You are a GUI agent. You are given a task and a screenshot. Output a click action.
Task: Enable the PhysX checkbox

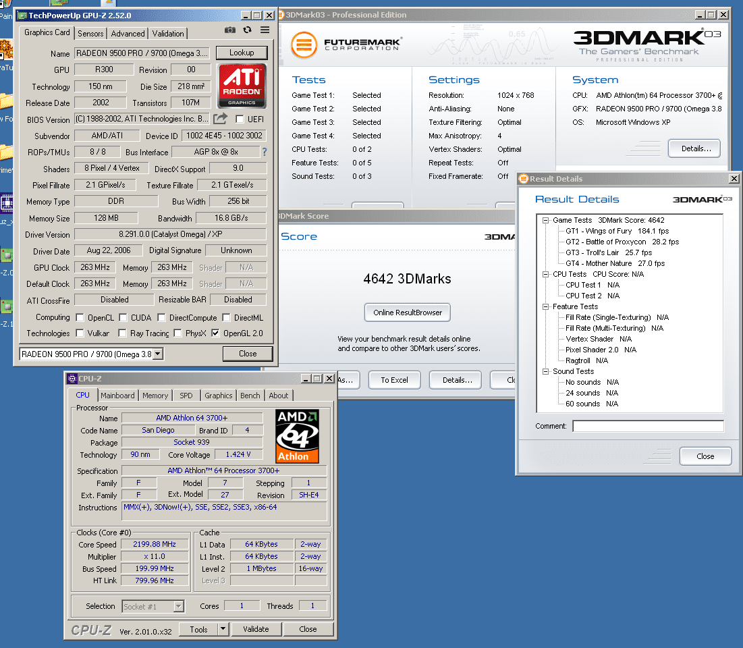177,333
